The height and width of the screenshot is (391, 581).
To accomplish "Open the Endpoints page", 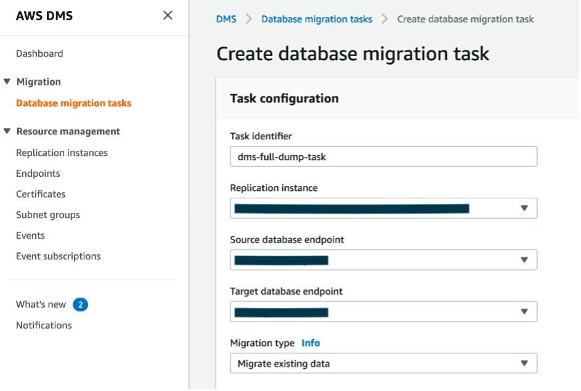I will pos(38,174).
